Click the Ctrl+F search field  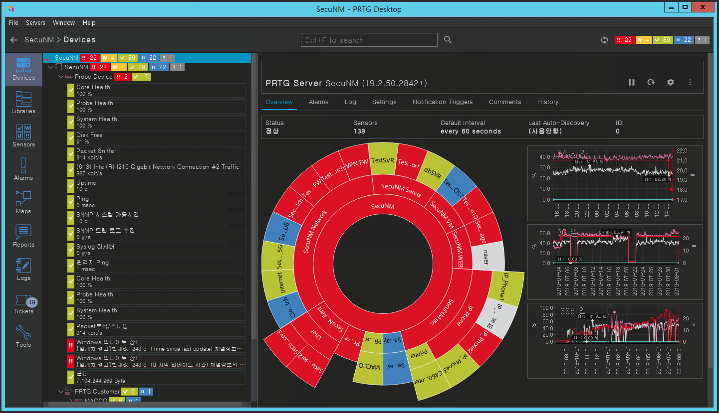(369, 40)
